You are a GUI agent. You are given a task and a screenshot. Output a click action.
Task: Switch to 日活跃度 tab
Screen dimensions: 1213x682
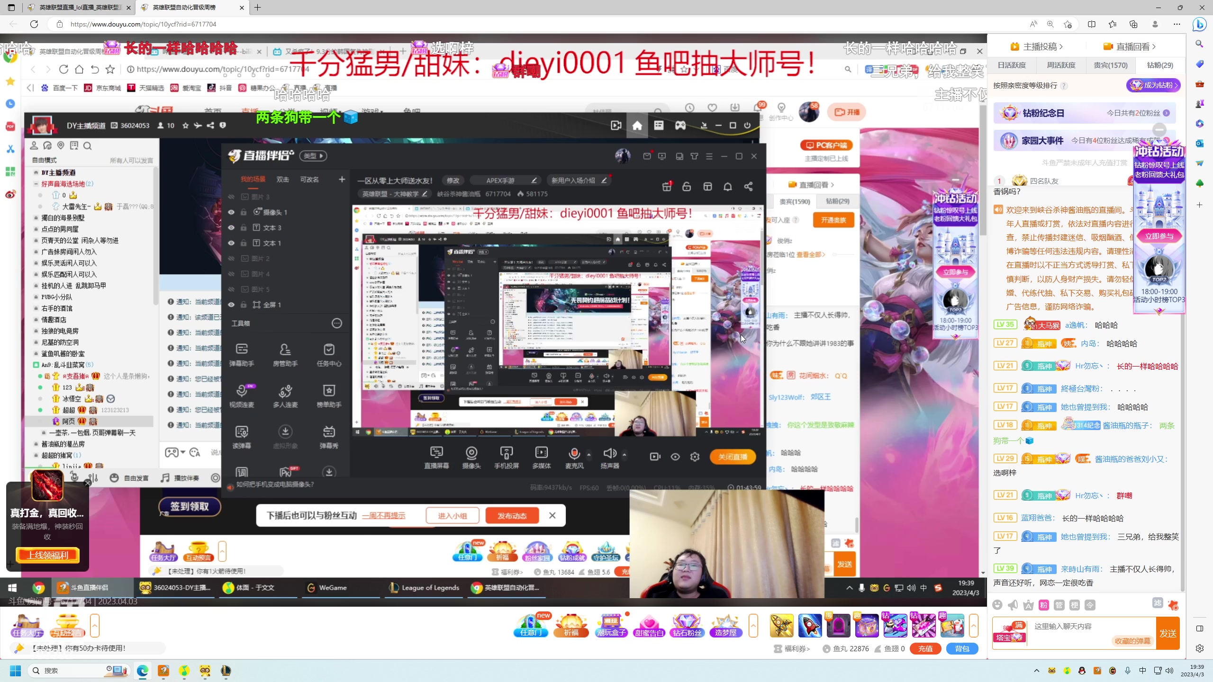point(1012,65)
